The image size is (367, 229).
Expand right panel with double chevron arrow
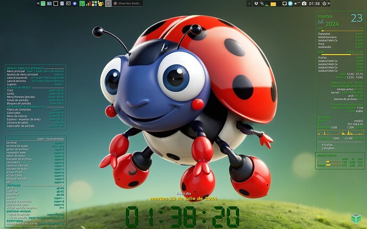pos(329,3)
